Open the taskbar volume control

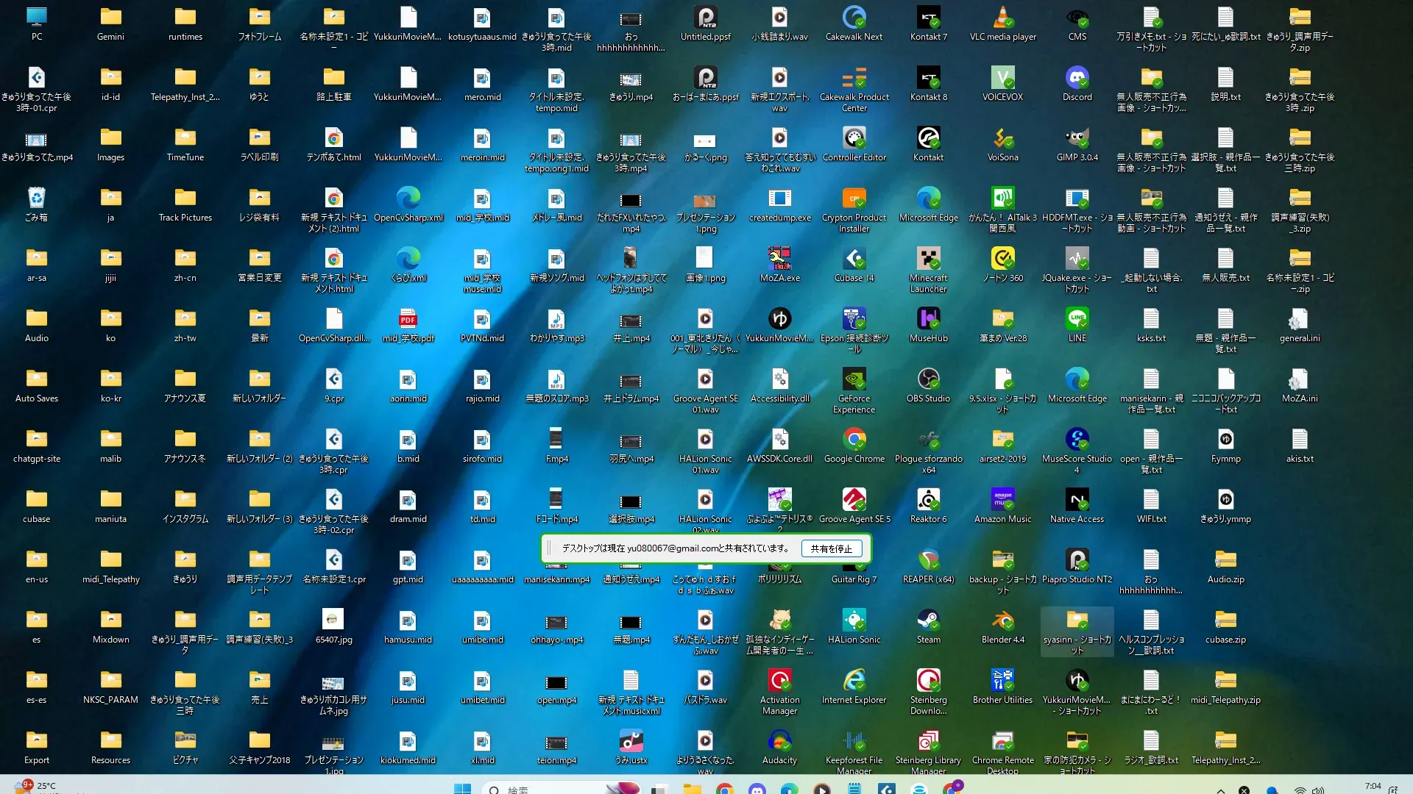click(x=1317, y=790)
